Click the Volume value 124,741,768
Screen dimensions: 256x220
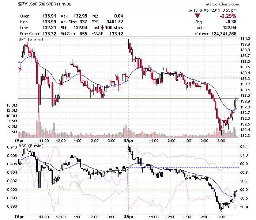tap(224, 34)
